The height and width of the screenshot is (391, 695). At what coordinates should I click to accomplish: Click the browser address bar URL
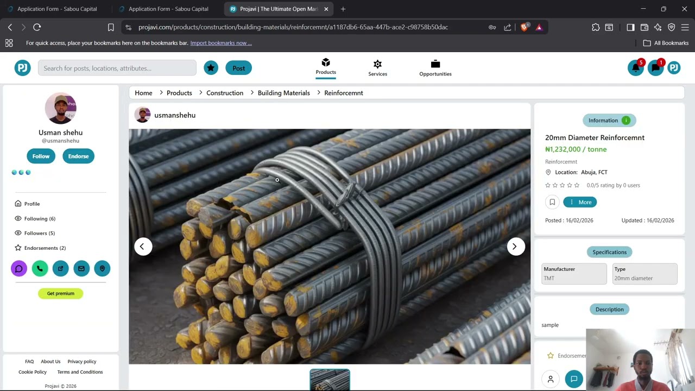[293, 27]
